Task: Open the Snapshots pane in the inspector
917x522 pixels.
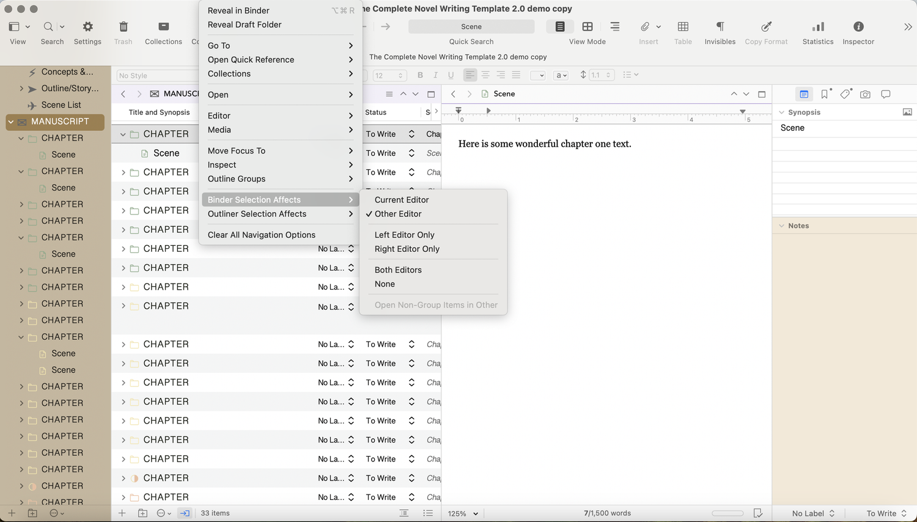Action: click(865, 94)
